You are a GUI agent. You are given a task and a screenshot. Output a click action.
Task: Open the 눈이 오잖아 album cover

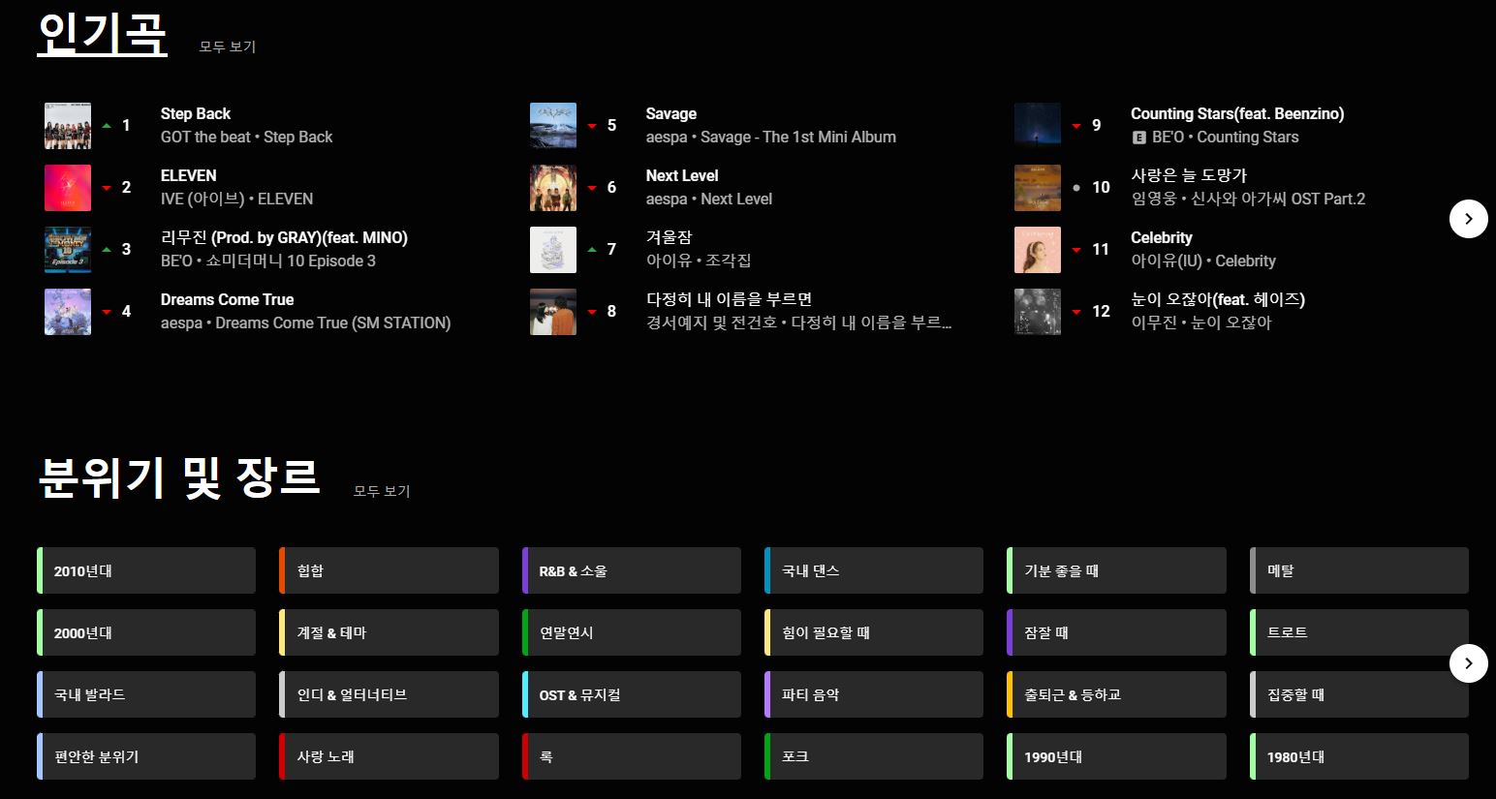[1038, 312]
